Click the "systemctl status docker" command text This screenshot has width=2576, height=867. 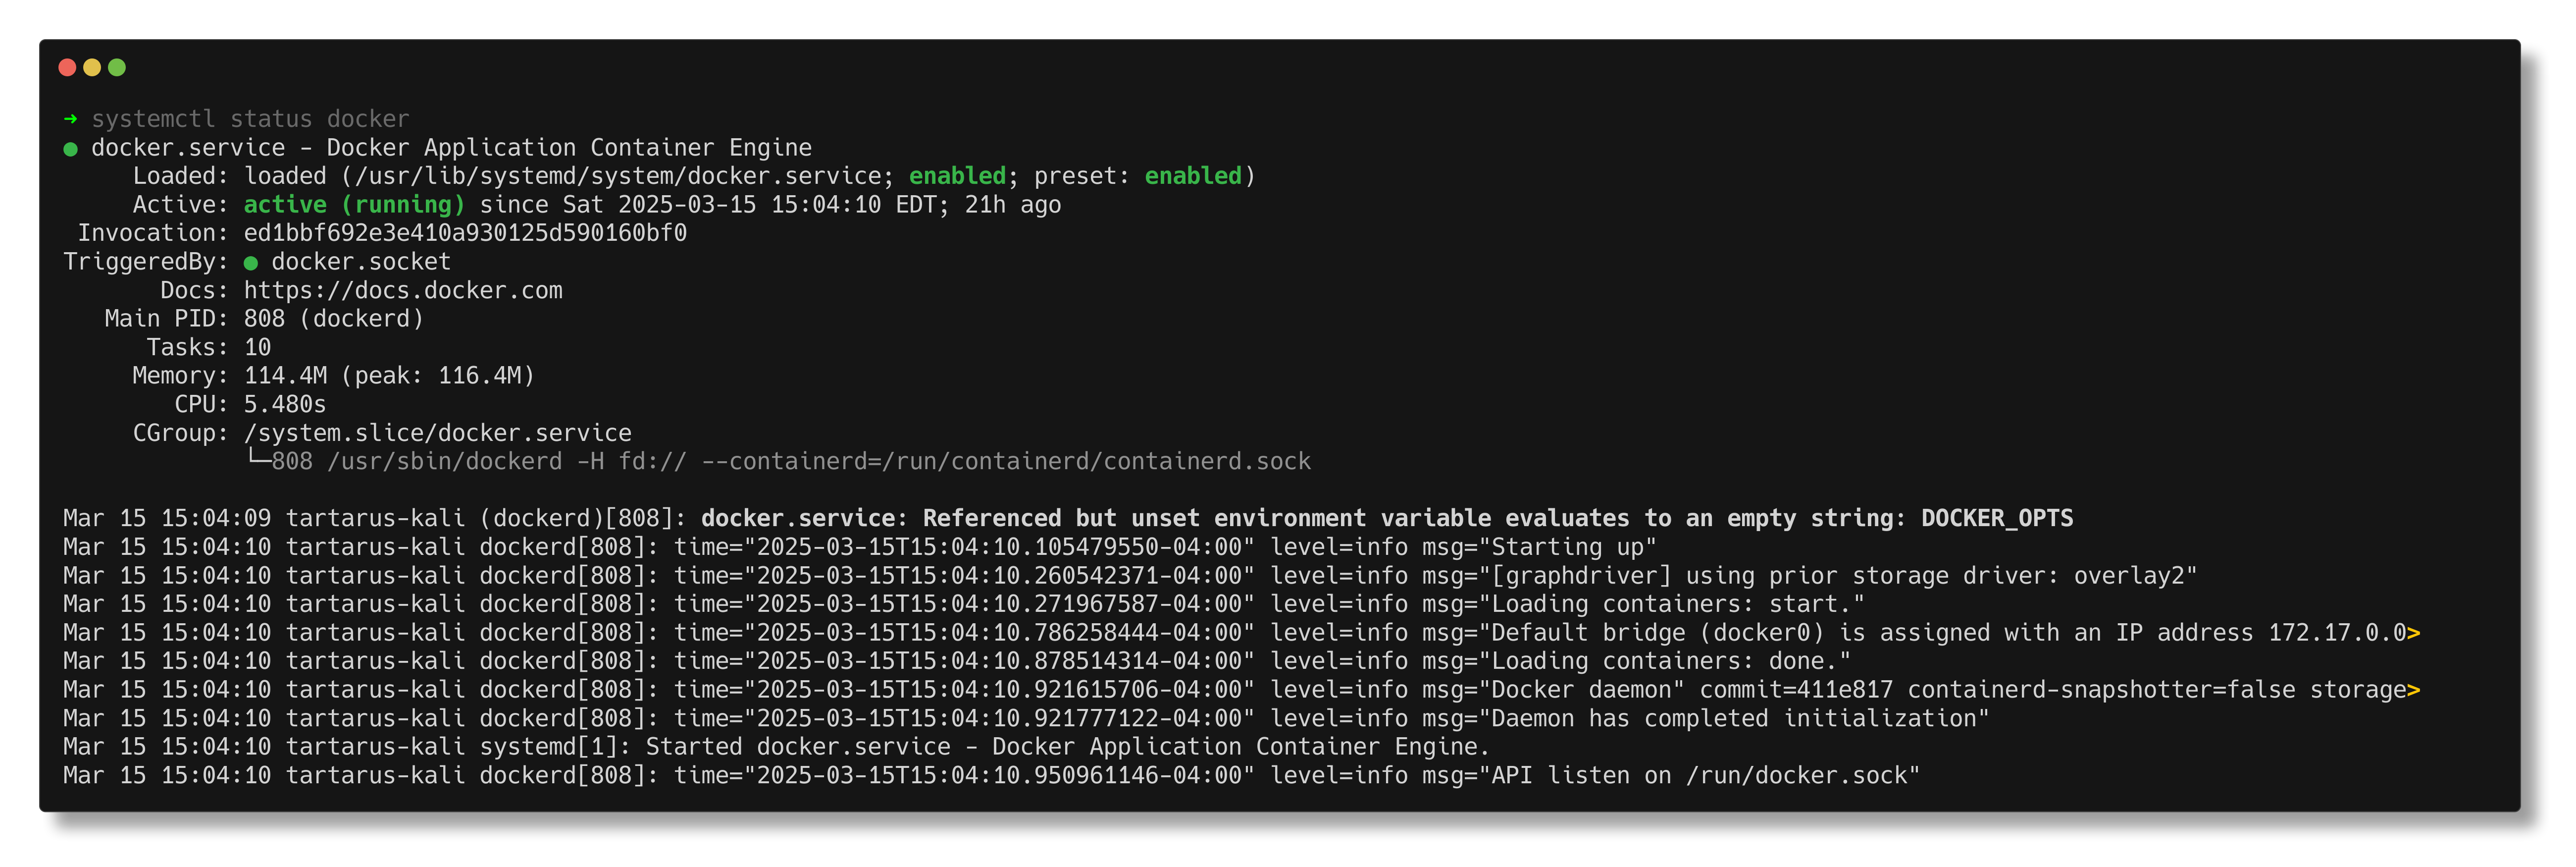(x=250, y=119)
